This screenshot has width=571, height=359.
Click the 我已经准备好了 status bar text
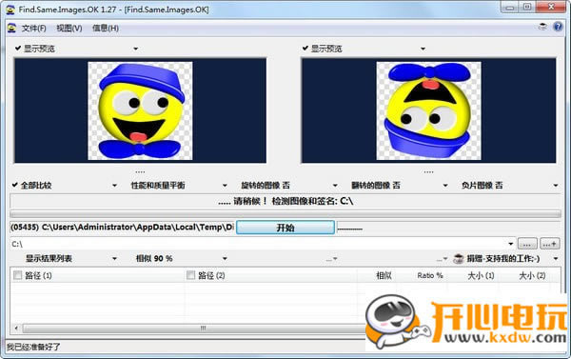point(33,347)
